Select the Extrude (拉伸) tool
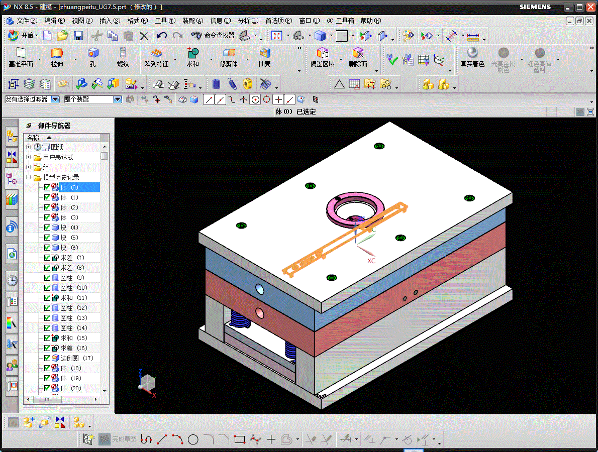The image size is (598, 452). point(57,57)
